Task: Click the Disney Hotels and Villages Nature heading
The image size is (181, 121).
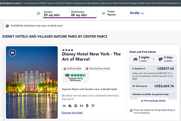Action: [55, 37]
